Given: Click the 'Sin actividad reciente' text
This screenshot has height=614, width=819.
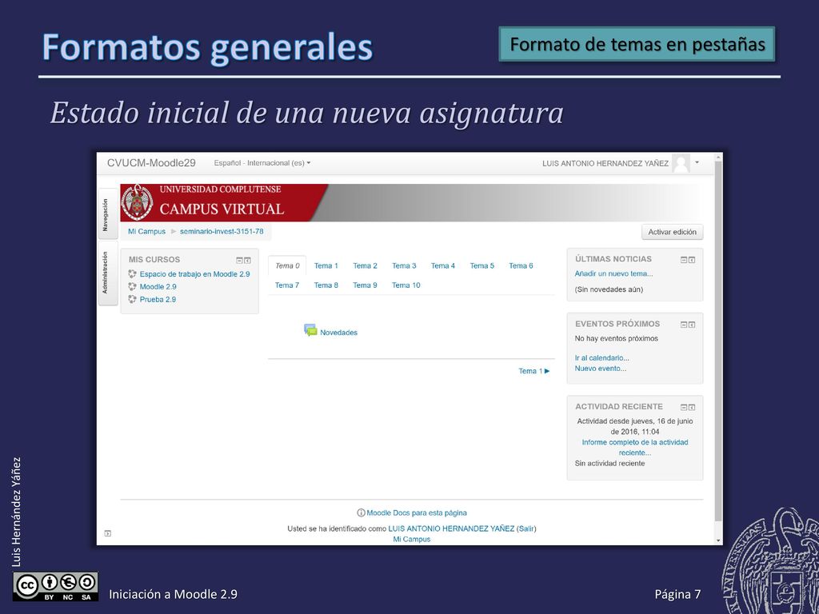Looking at the screenshot, I should (x=609, y=464).
